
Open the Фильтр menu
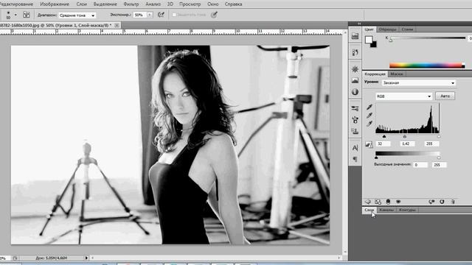131,4
